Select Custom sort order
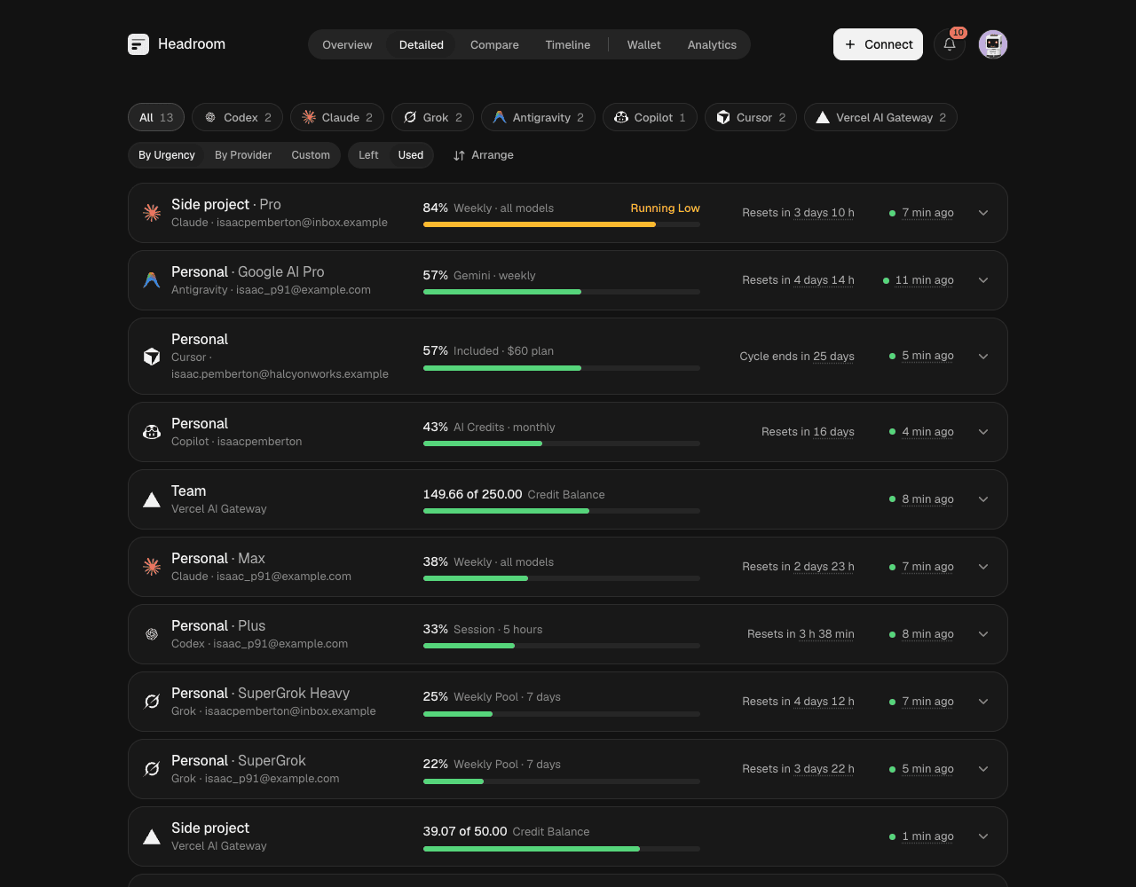The height and width of the screenshot is (887, 1136). coord(311,155)
